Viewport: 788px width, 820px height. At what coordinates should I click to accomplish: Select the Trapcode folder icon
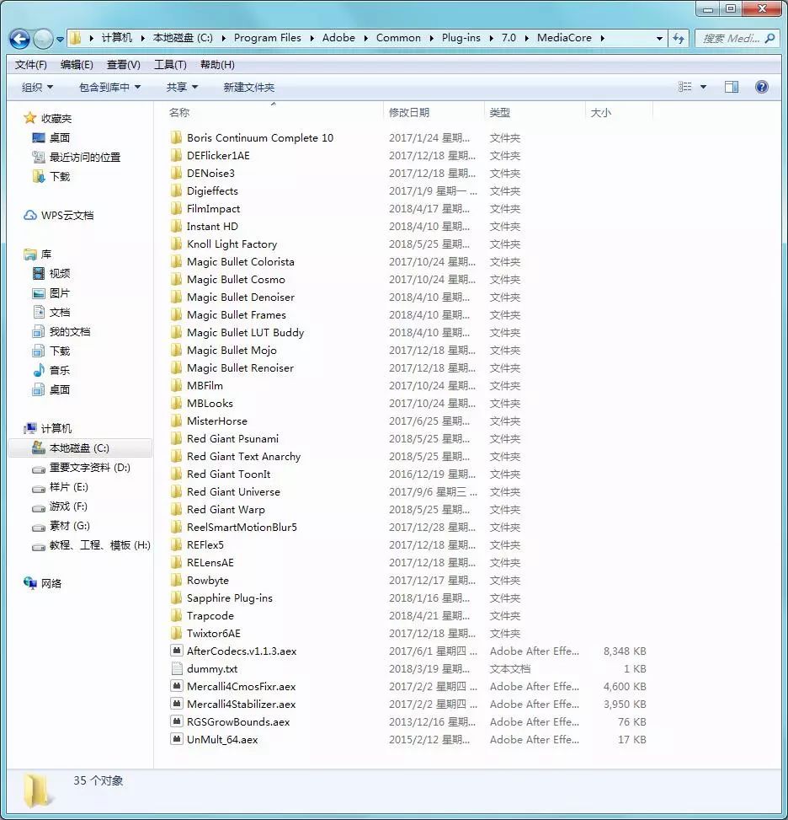click(x=177, y=615)
